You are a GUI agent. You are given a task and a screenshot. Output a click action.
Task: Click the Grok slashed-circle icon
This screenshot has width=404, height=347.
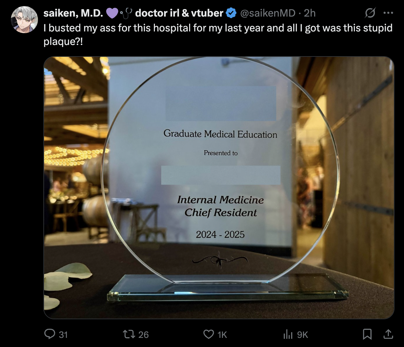coord(370,13)
